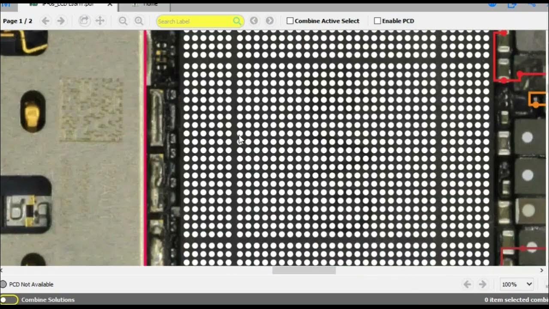Image resolution: width=549 pixels, height=309 pixels.
Task: Select the pan move tool
Action: pyautogui.click(x=100, y=21)
